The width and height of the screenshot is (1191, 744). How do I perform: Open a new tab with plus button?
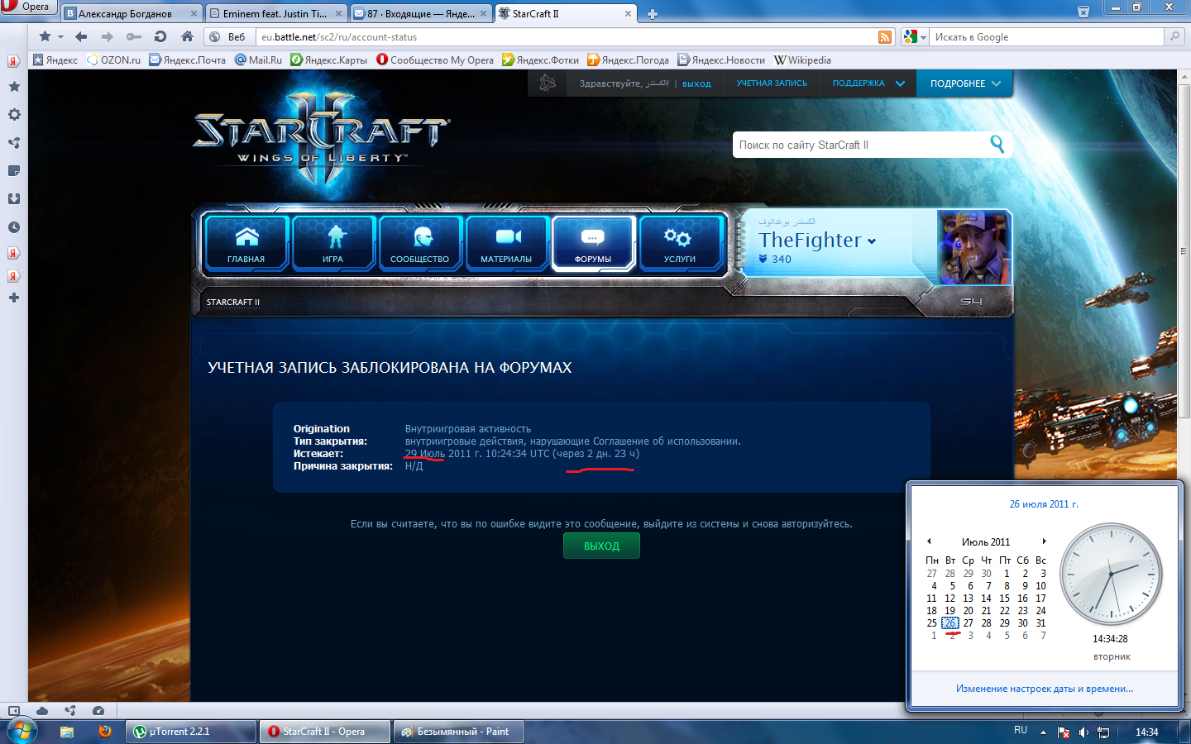pyautogui.click(x=652, y=14)
